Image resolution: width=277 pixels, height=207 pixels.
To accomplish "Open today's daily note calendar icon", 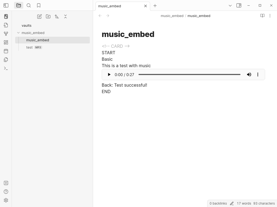I will tap(6, 51).
